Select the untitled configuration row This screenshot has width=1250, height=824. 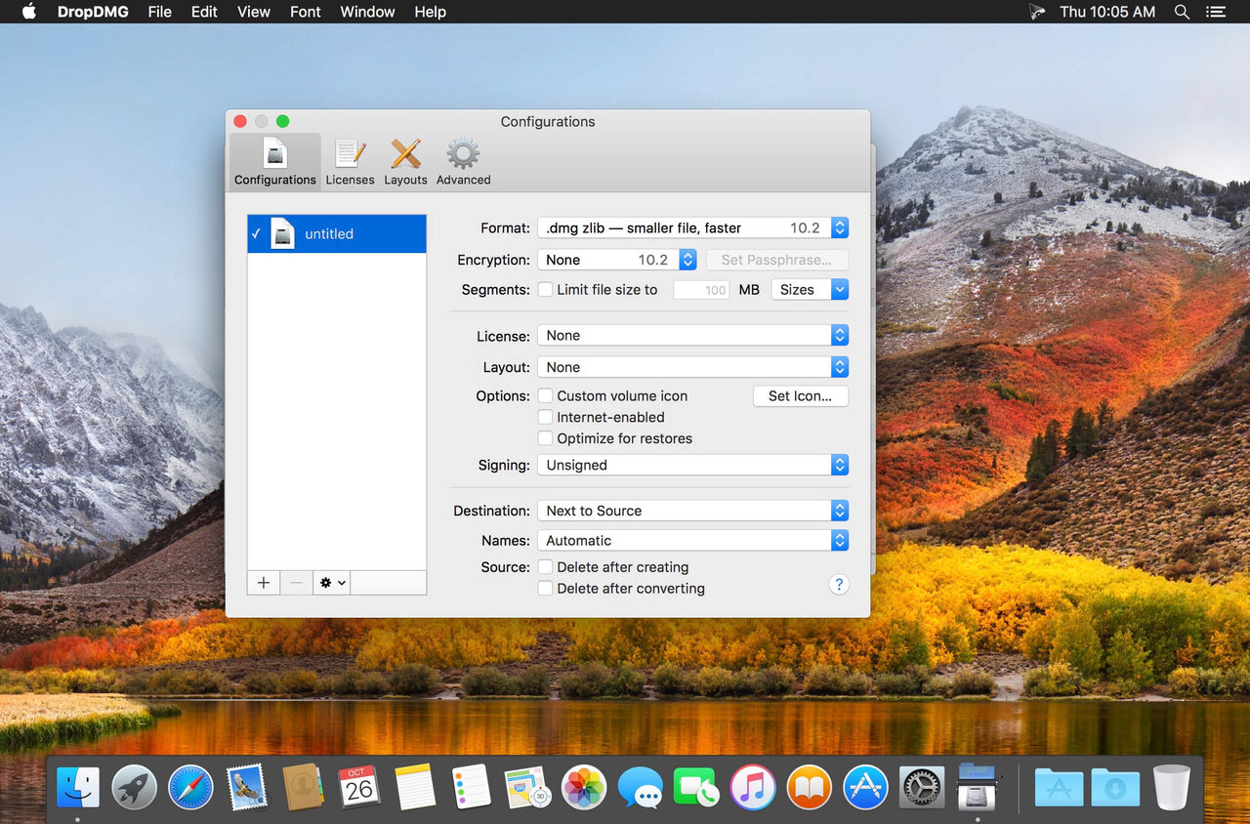337,234
